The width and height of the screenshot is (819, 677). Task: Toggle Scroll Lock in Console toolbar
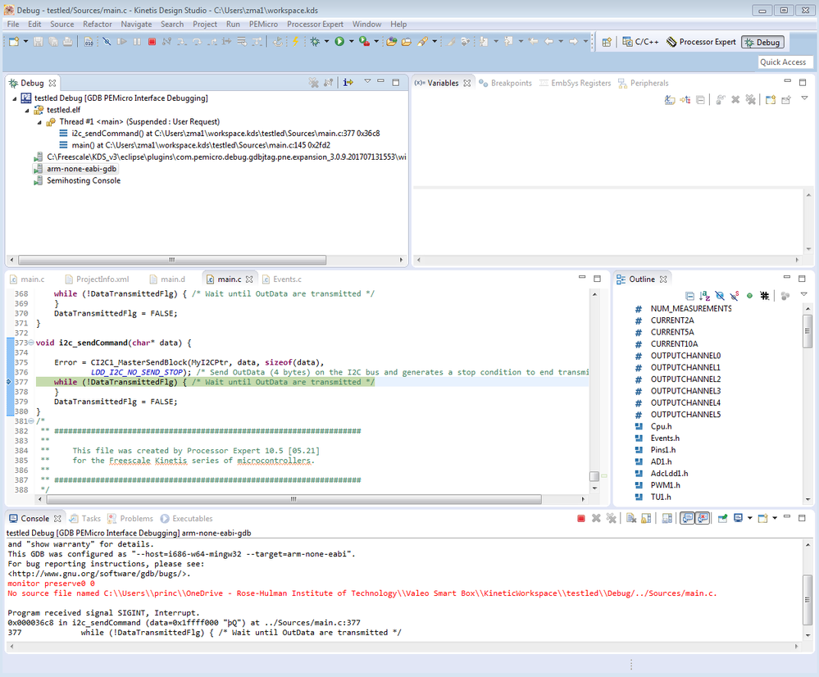tap(646, 518)
